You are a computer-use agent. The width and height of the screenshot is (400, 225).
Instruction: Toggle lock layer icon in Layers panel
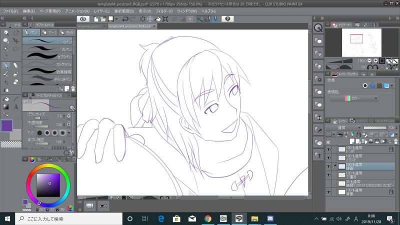pos(358,134)
